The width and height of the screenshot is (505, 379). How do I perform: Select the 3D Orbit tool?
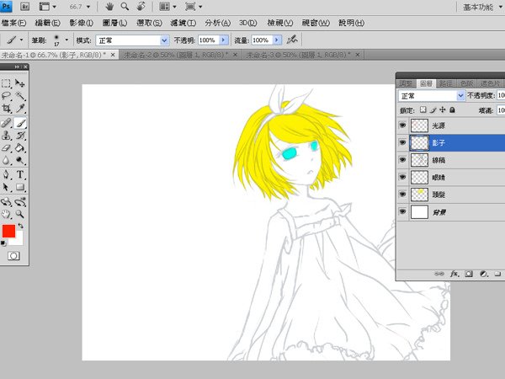pyautogui.click(x=20, y=202)
